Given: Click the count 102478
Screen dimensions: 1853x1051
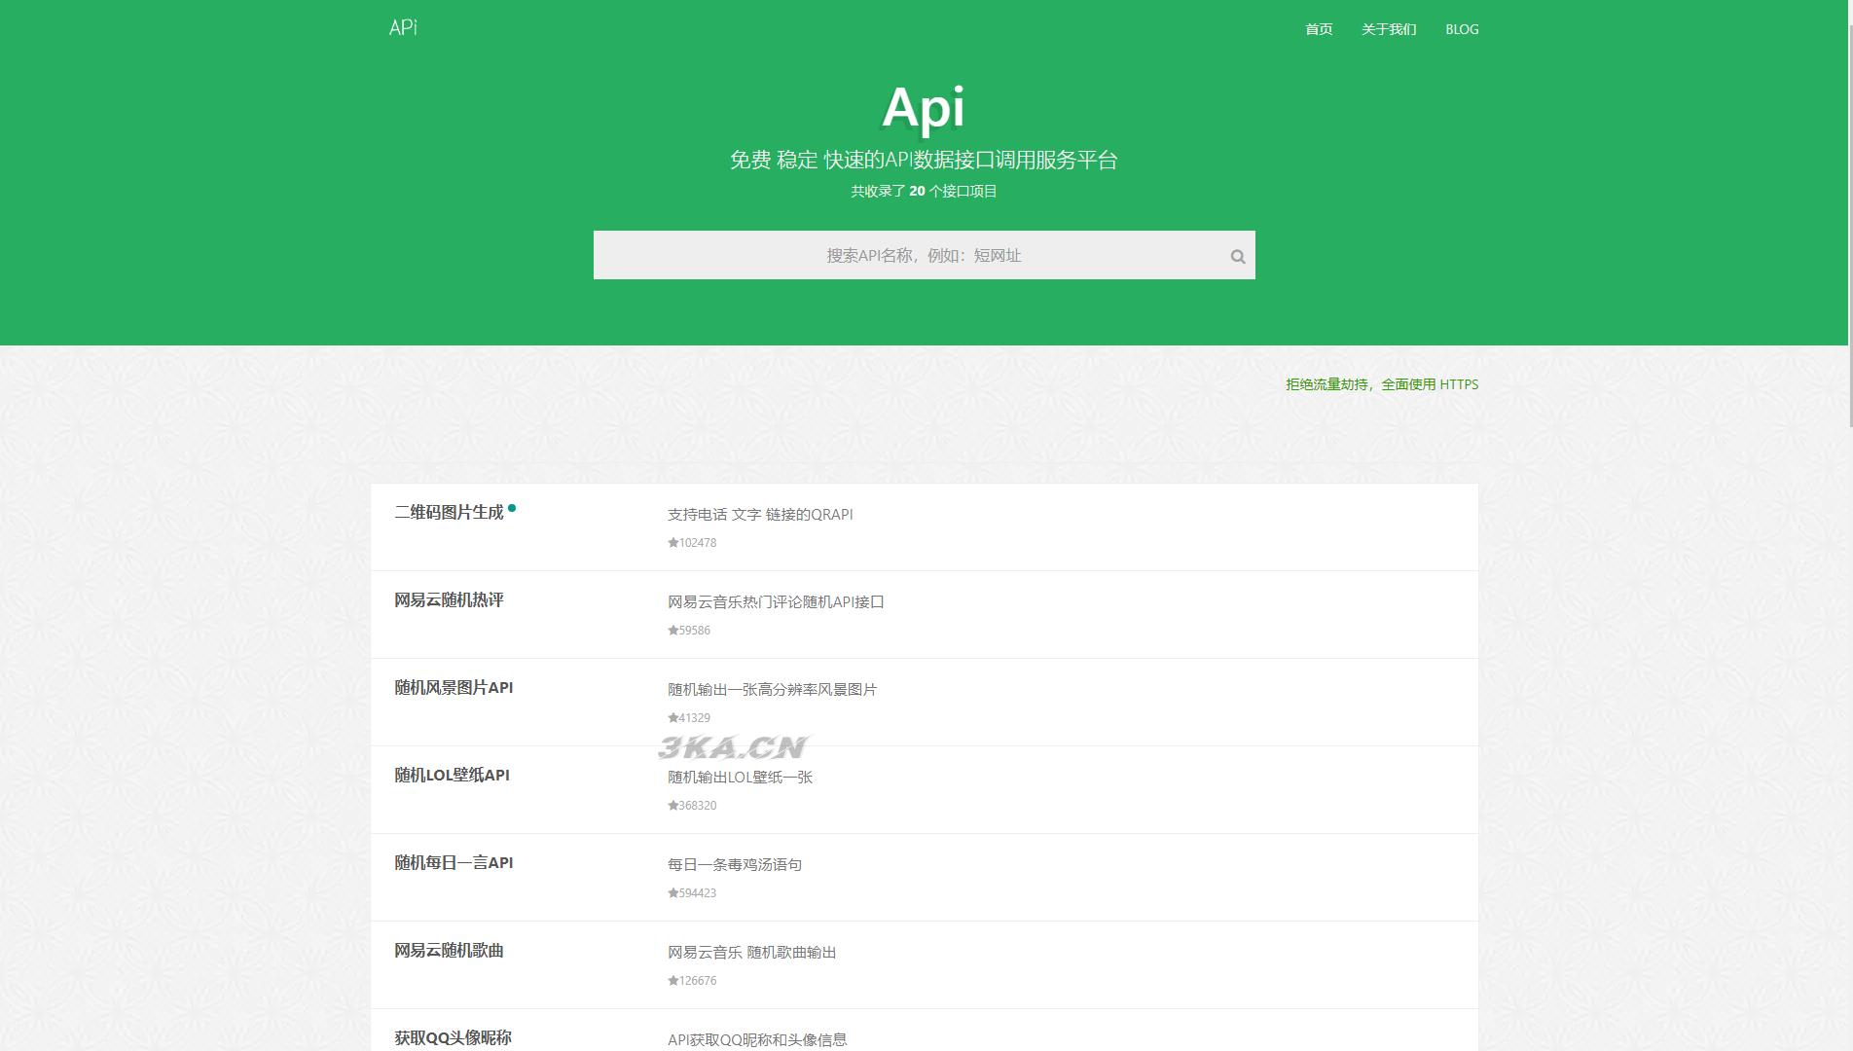Looking at the screenshot, I should point(698,542).
